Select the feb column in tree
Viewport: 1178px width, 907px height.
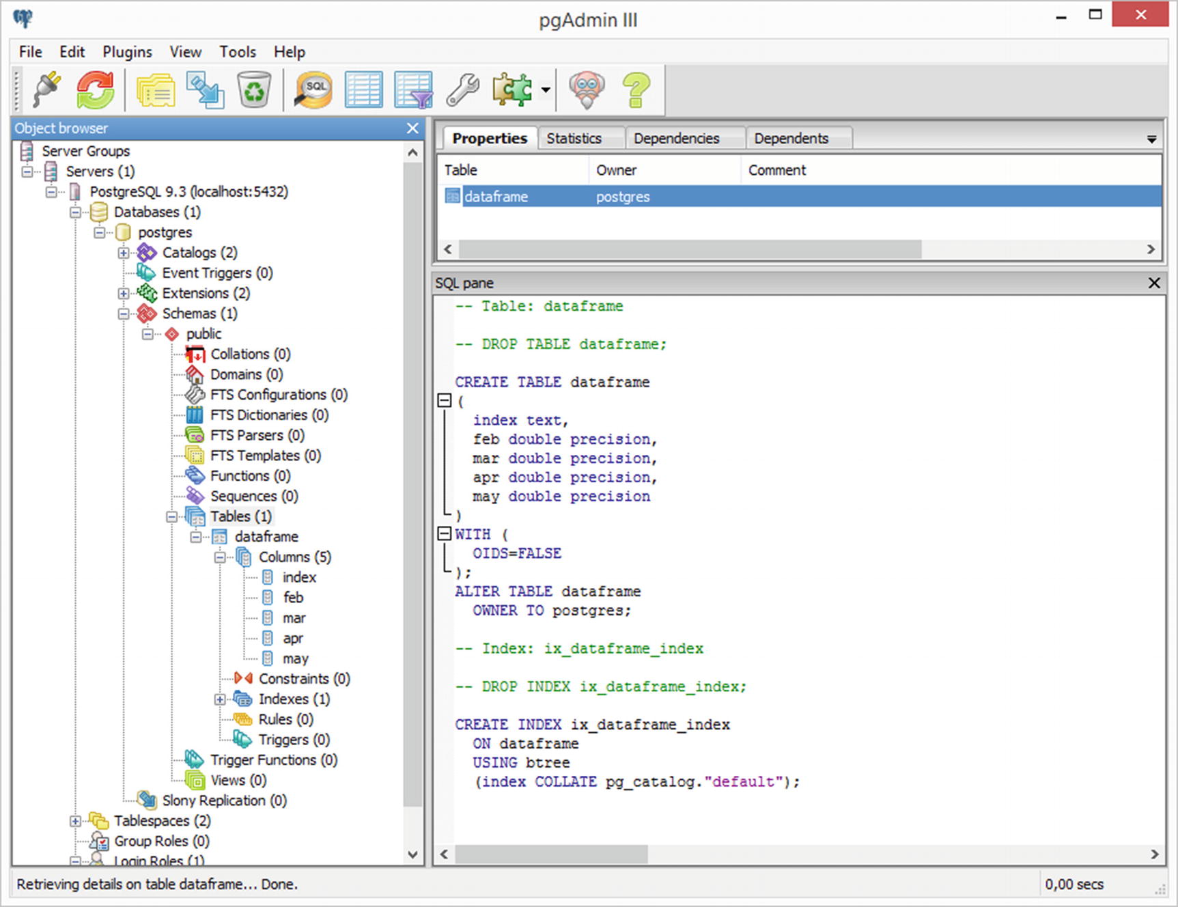293,598
